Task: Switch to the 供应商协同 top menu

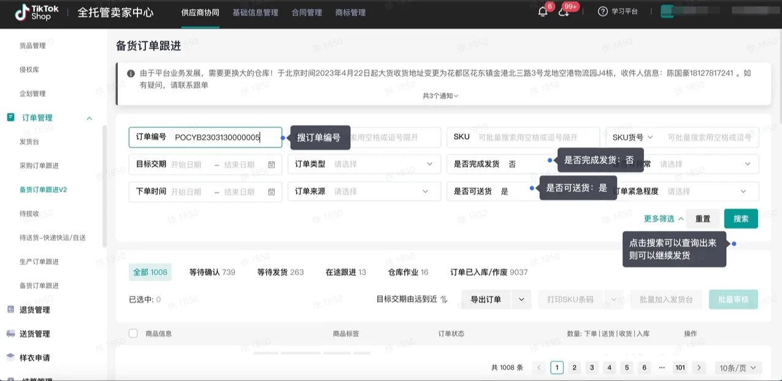Action: tap(200, 12)
